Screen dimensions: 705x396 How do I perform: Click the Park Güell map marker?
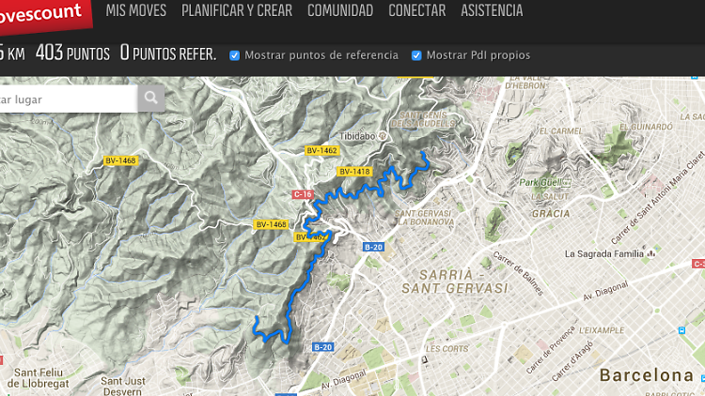point(566,183)
